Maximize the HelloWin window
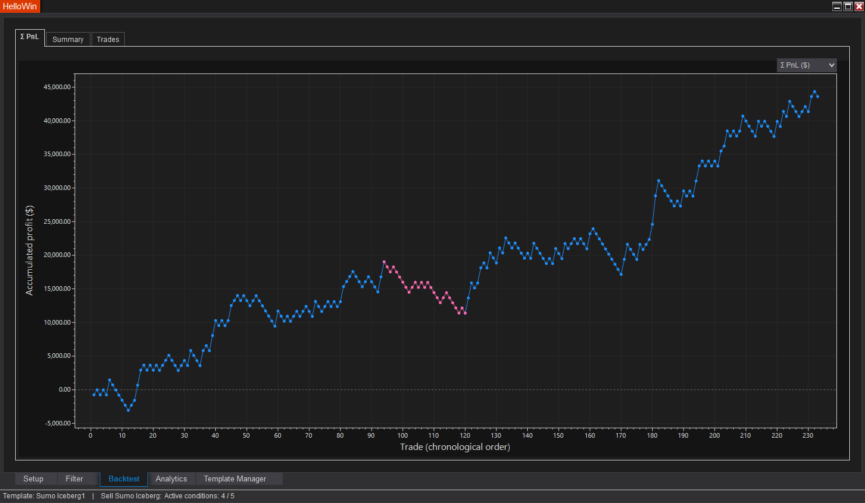Image resolution: width=865 pixels, height=503 pixels. pos(848,6)
